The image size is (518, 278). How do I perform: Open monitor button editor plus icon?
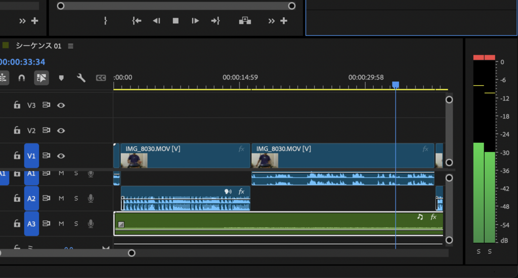[284, 21]
